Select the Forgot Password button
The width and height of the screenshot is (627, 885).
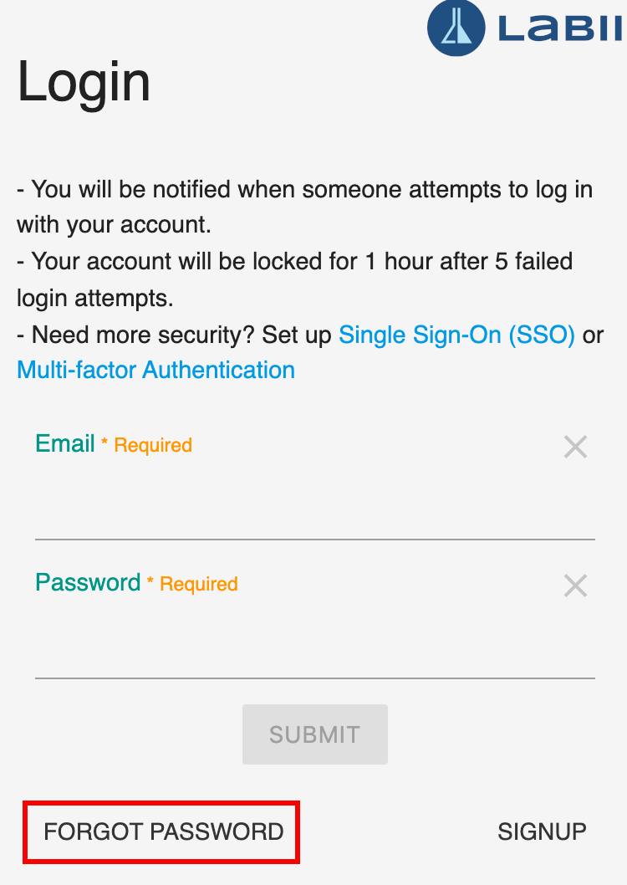163,832
